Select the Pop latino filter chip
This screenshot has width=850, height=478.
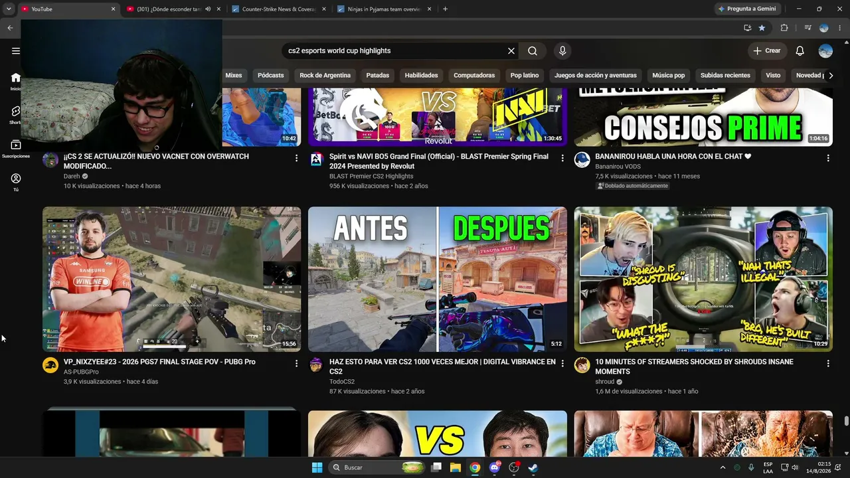click(x=525, y=76)
